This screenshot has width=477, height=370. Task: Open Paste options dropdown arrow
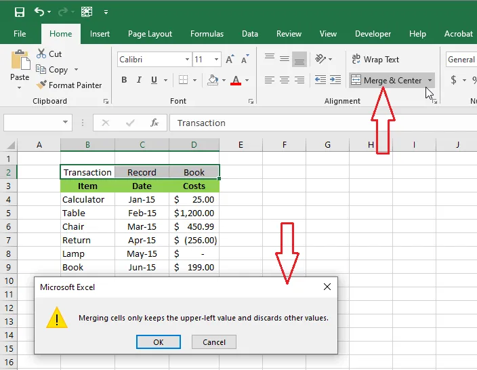[19, 88]
